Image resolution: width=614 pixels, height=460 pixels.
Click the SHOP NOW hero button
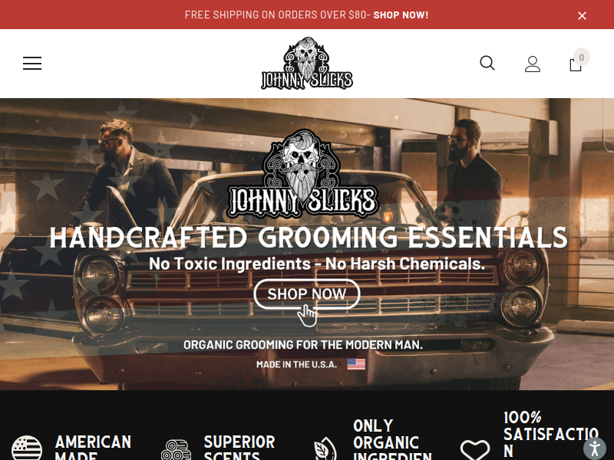point(306,294)
